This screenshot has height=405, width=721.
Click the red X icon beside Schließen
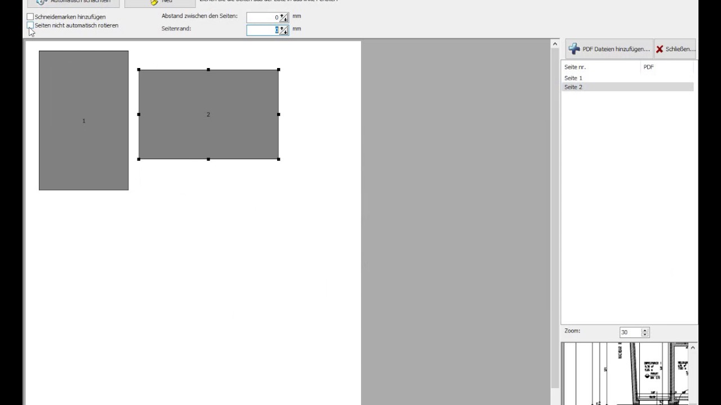point(660,49)
